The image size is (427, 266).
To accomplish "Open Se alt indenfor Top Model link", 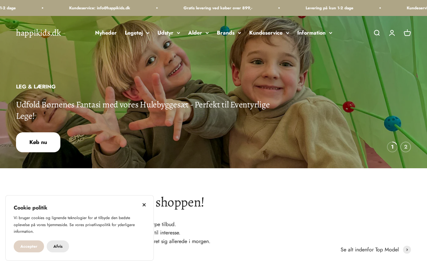I will pyautogui.click(x=370, y=250).
